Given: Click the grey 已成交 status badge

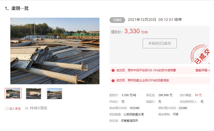Looking at the screenshot, I should (117, 20).
